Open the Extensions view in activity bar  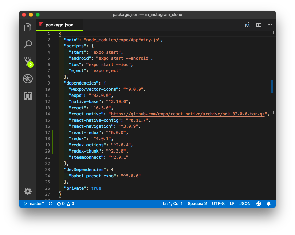28,96
